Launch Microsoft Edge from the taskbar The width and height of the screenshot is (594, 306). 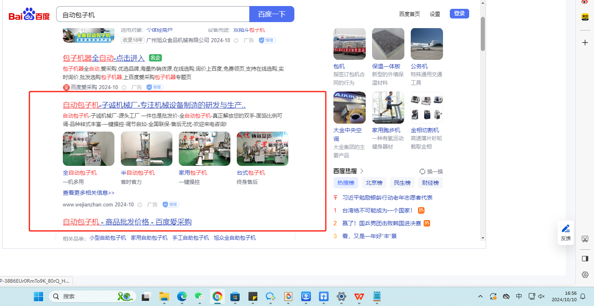tap(182, 296)
